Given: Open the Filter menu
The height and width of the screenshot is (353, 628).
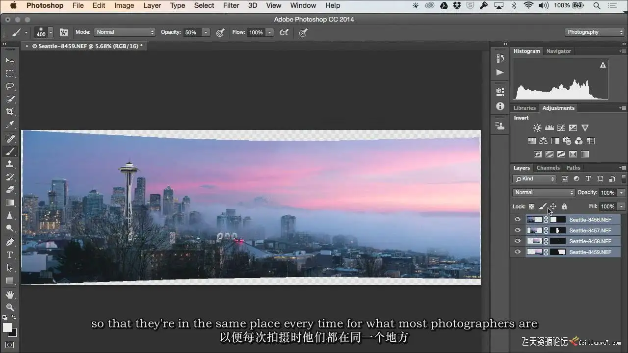Looking at the screenshot, I should (x=231, y=5).
